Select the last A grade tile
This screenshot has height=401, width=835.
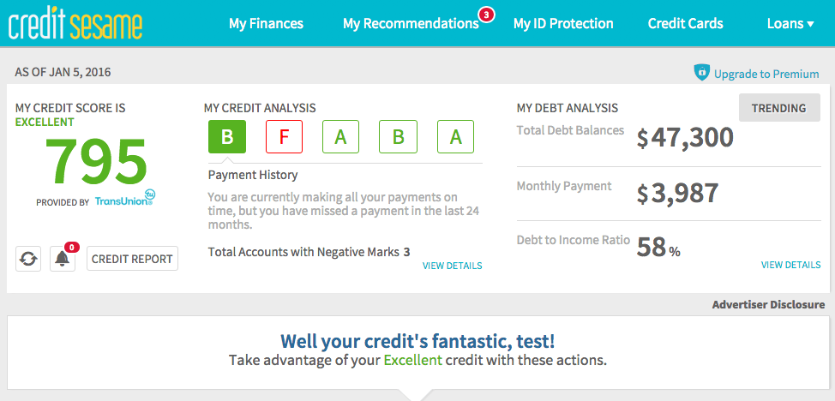coord(455,136)
